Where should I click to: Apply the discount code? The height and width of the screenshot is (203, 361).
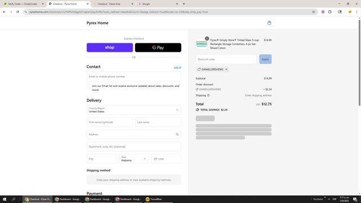coord(265,59)
